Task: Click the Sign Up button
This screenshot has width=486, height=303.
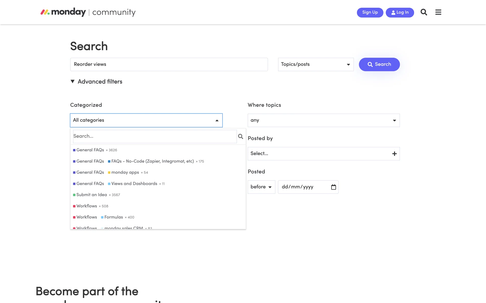Action: click(370, 12)
